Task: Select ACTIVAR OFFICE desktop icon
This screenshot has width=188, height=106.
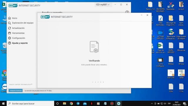Action: [x=161, y=35]
